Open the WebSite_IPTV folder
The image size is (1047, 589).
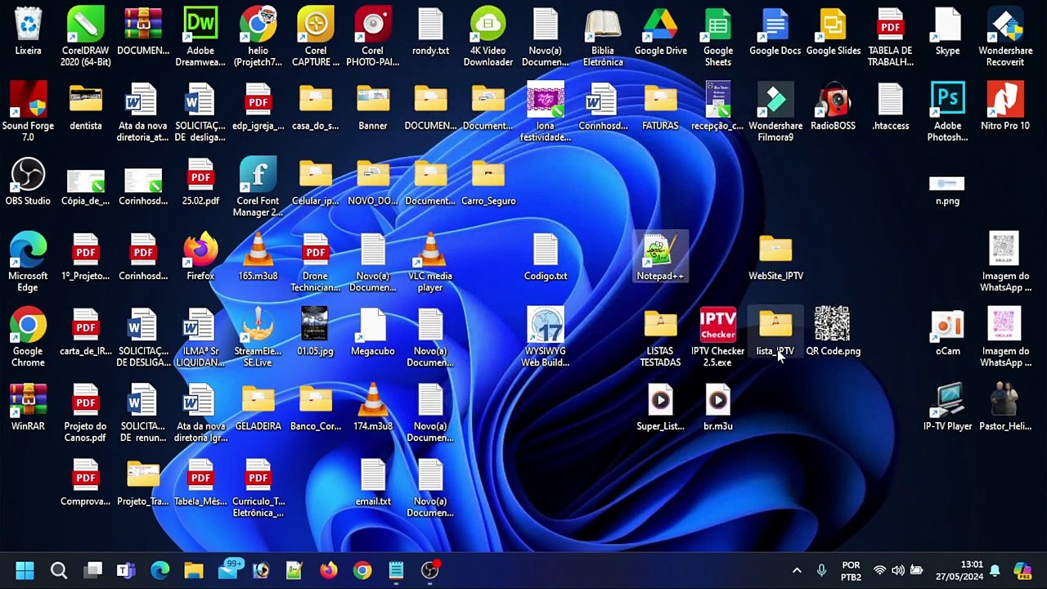[775, 250]
